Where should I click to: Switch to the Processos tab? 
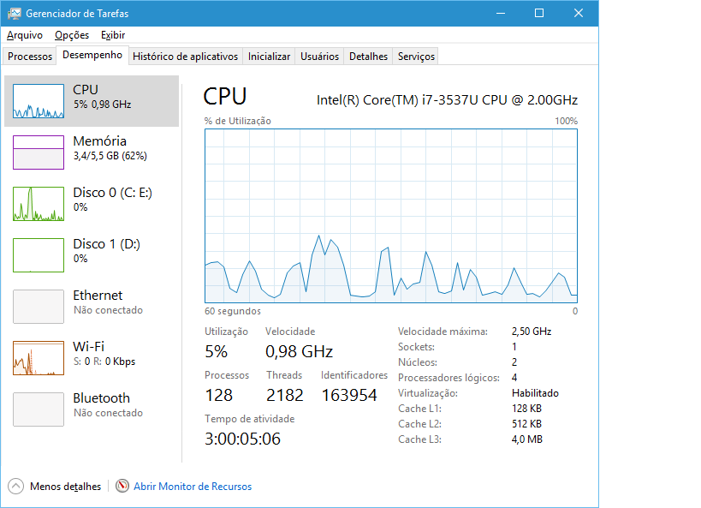pos(30,57)
